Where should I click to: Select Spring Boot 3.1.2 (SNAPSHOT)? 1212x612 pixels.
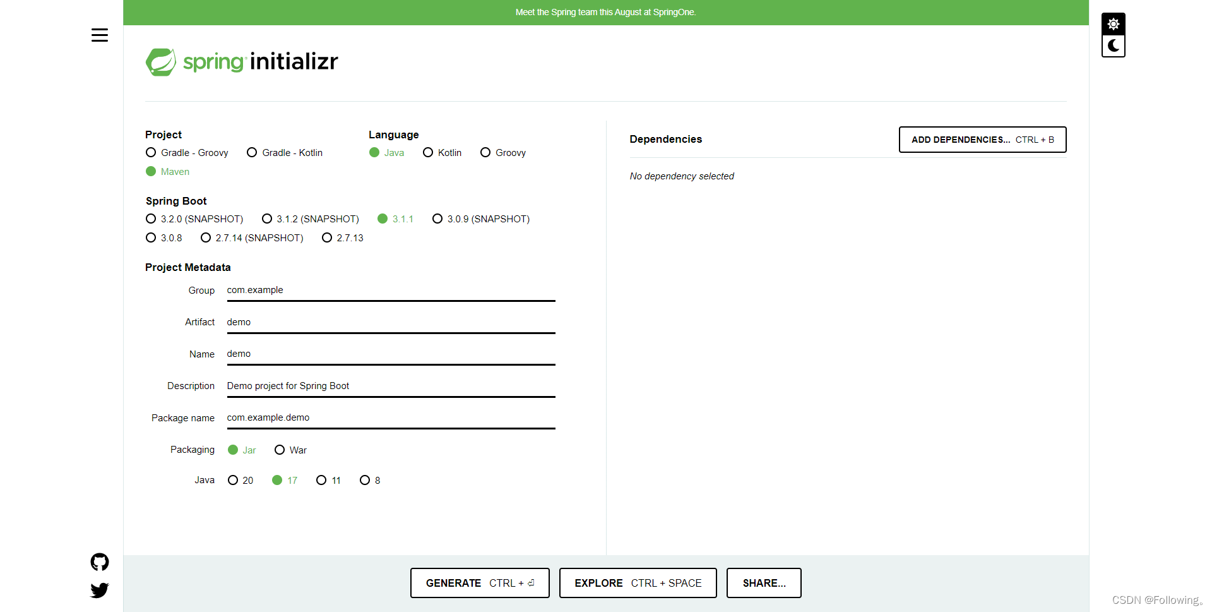[x=311, y=219]
